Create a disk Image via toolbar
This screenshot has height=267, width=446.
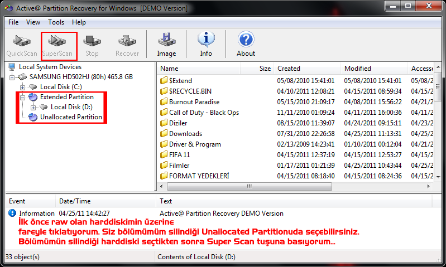(x=166, y=45)
